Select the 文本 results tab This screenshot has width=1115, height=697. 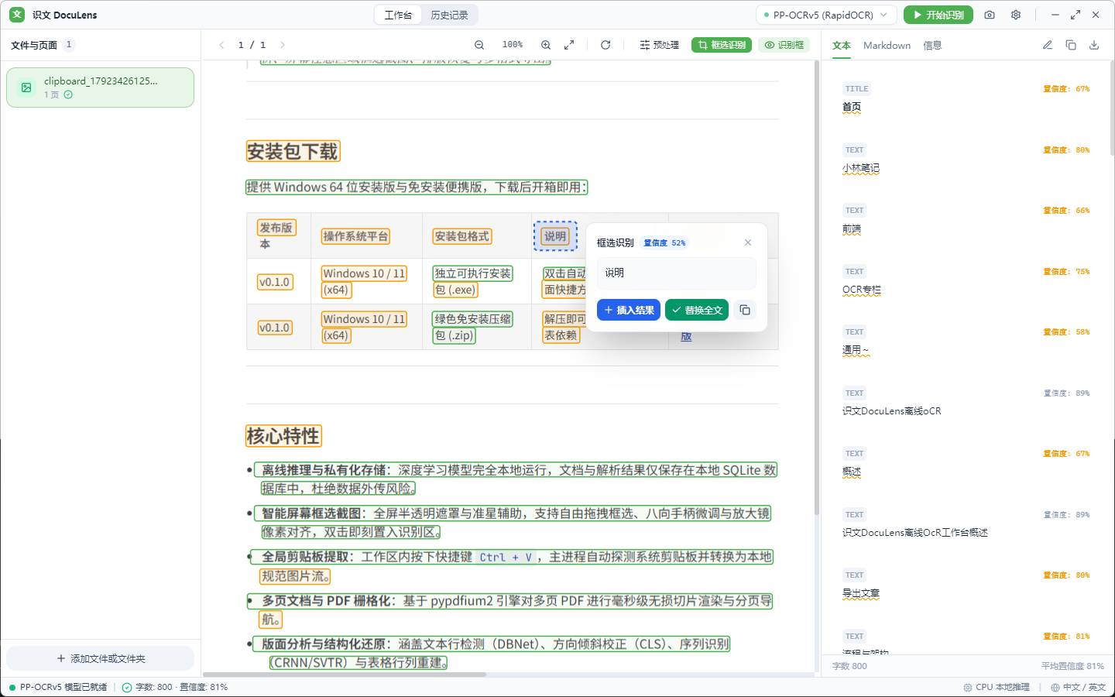842,46
